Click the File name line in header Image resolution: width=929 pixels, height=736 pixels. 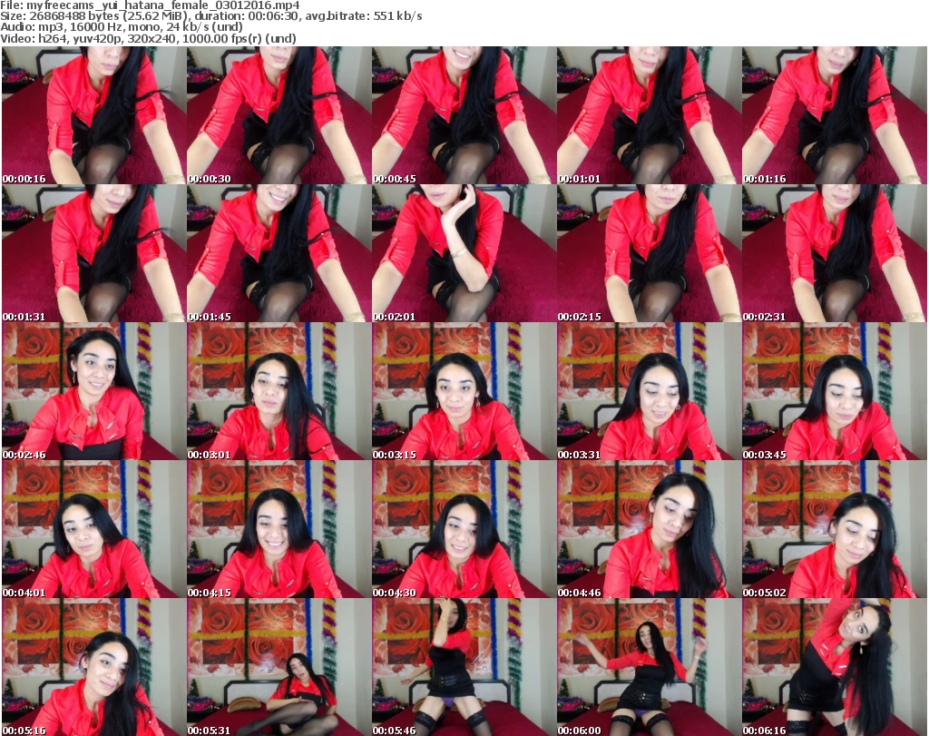point(150,5)
